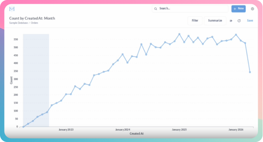Image resolution: width=263 pixels, height=142 pixels.
Task: Click the 100 y-axis tick label
Action: click(x=16, y=111)
